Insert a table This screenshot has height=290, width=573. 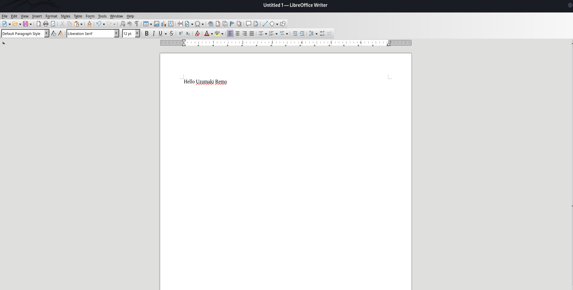[146, 24]
